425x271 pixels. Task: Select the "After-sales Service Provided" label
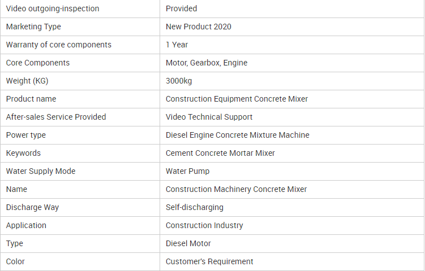point(56,117)
